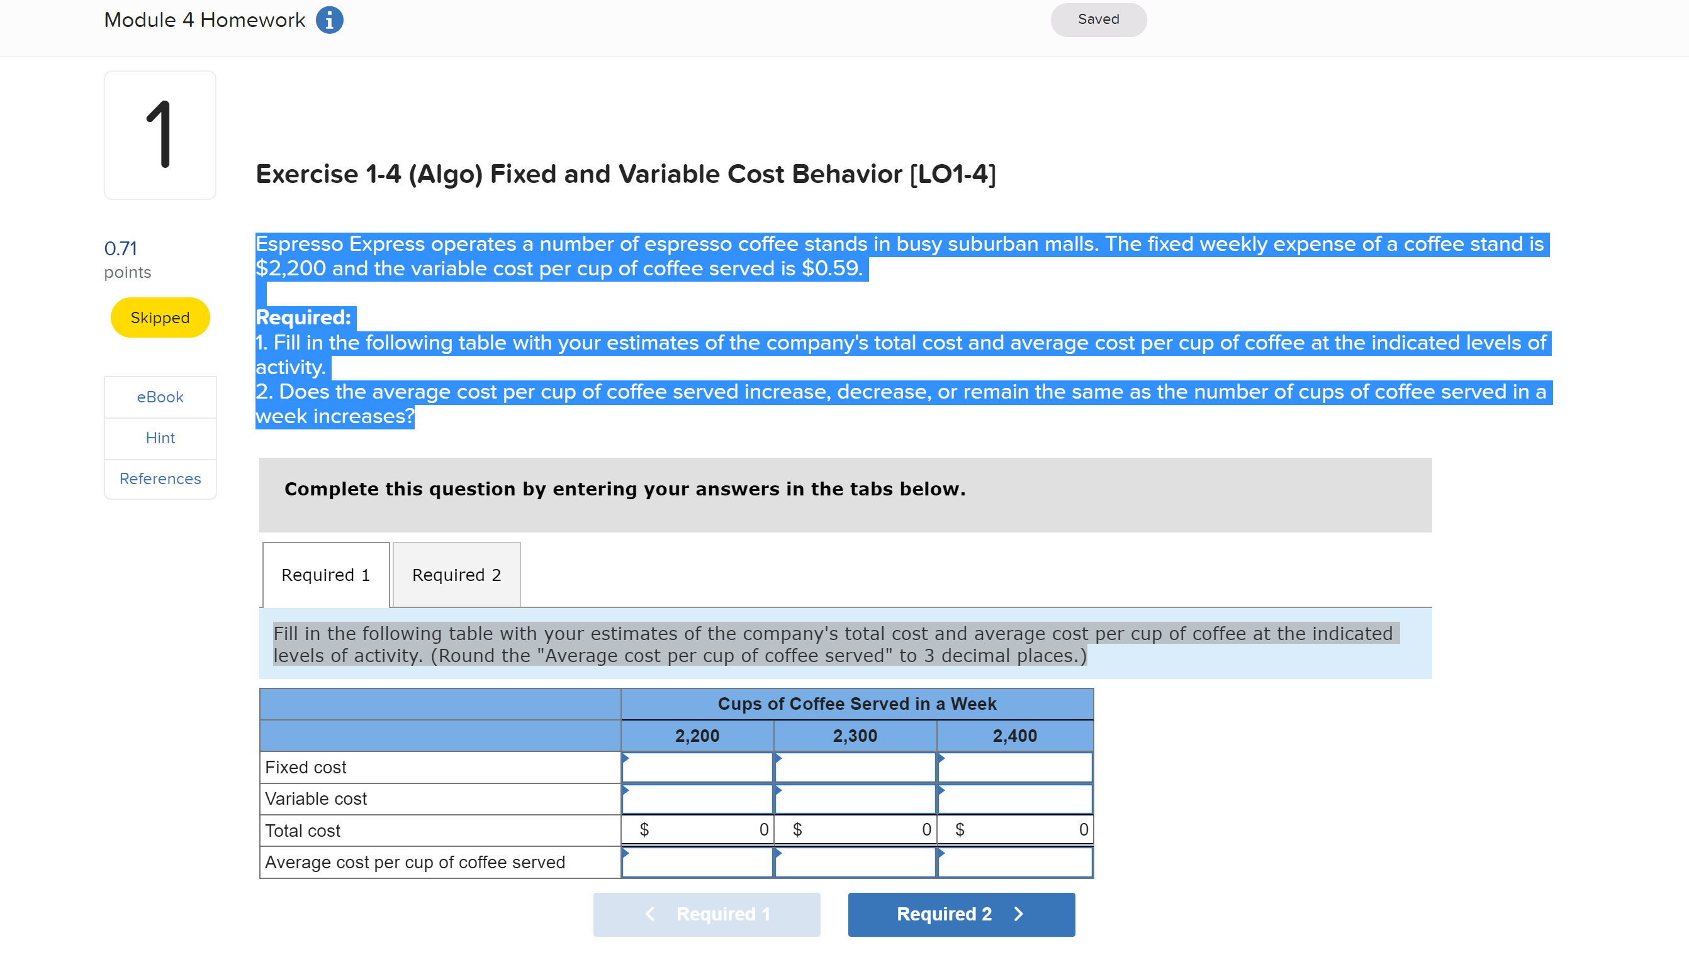This screenshot has width=1689, height=972.
Task: Click the yellow Skipped badge
Action: [x=160, y=317]
